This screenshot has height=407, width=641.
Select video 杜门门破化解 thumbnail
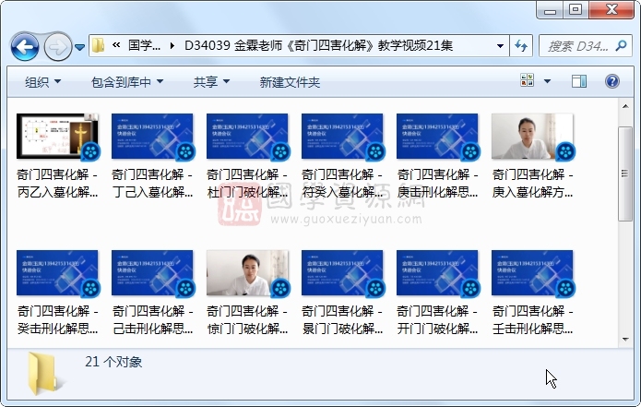(x=247, y=137)
